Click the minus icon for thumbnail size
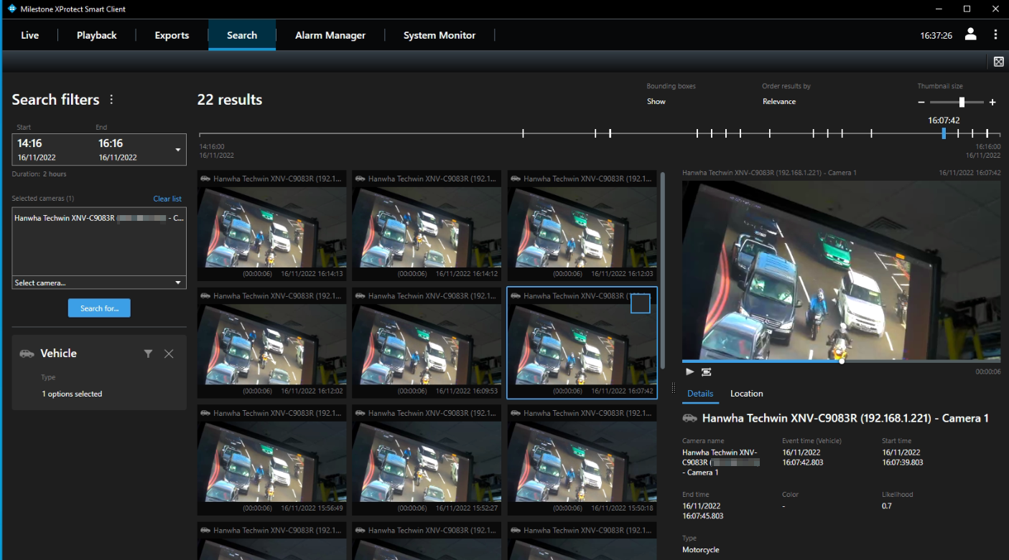Viewport: 1009px width, 560px height. (x=922, y=103)
